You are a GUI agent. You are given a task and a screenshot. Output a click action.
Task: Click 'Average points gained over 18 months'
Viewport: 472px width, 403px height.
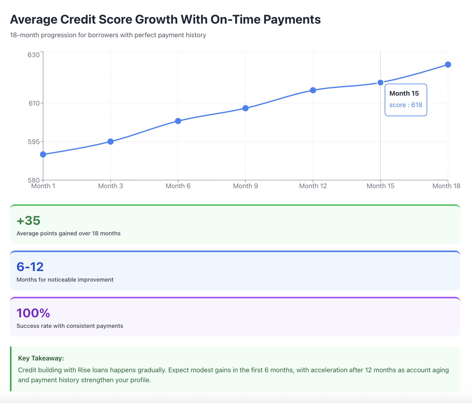tap(68, 233)
